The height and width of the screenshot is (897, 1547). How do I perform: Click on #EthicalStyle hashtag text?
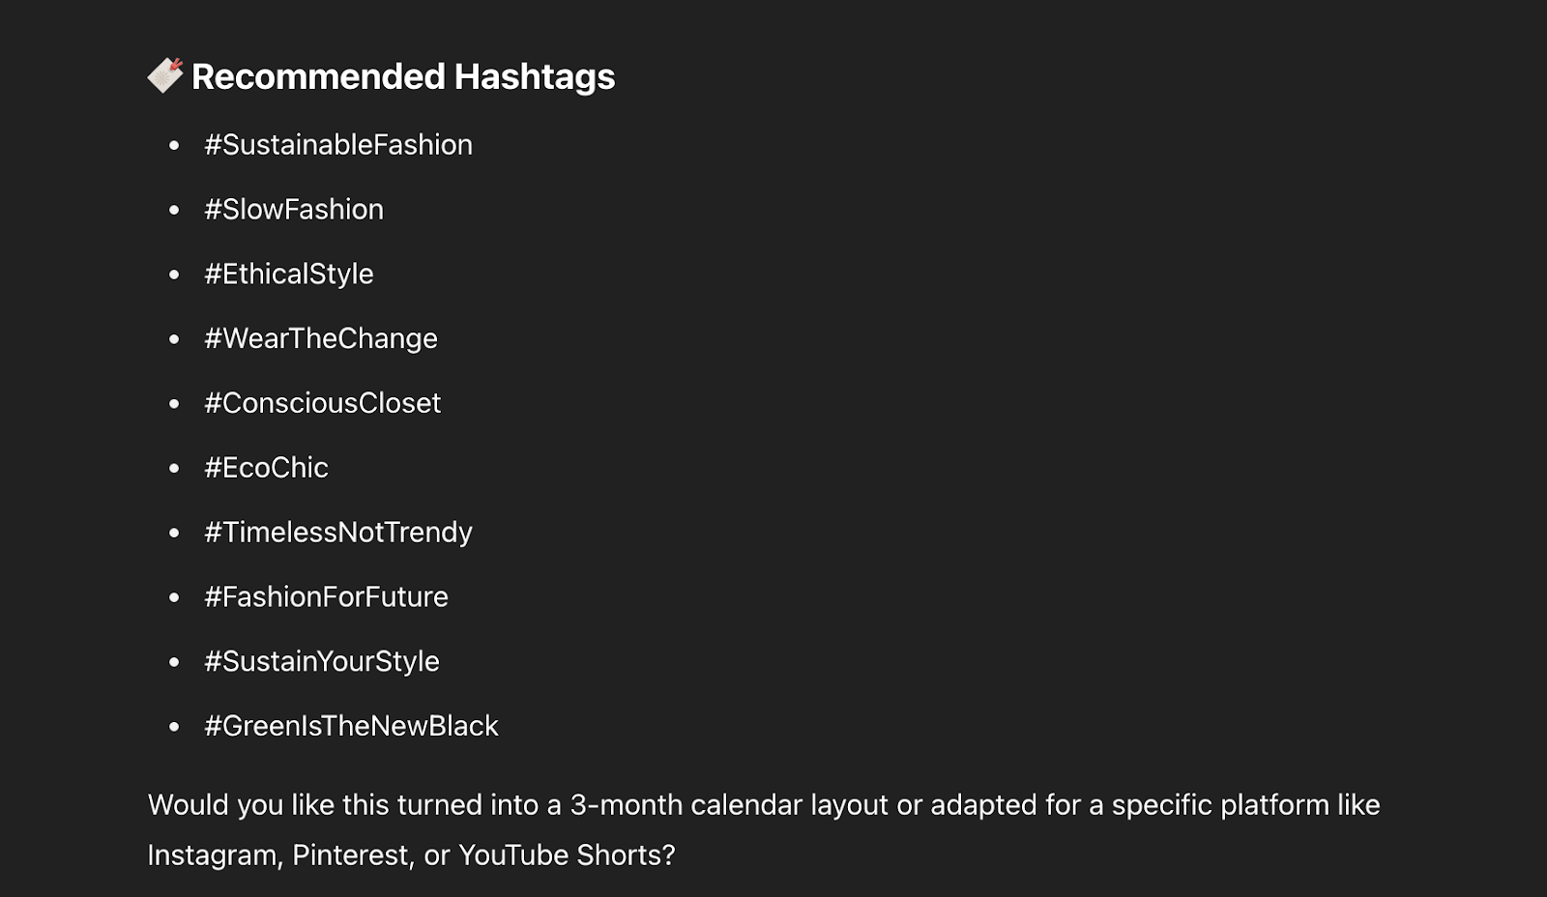click(289, 275)
